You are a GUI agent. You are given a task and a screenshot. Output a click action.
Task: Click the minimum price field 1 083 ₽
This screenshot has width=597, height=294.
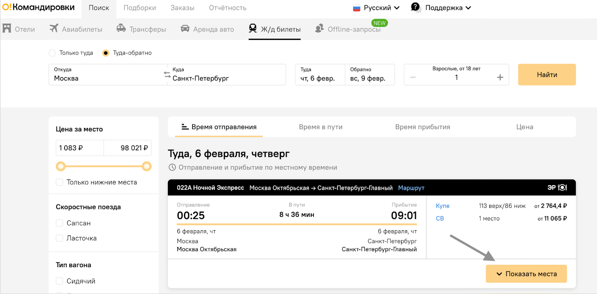pyautogui.click(x=80, y=148)
